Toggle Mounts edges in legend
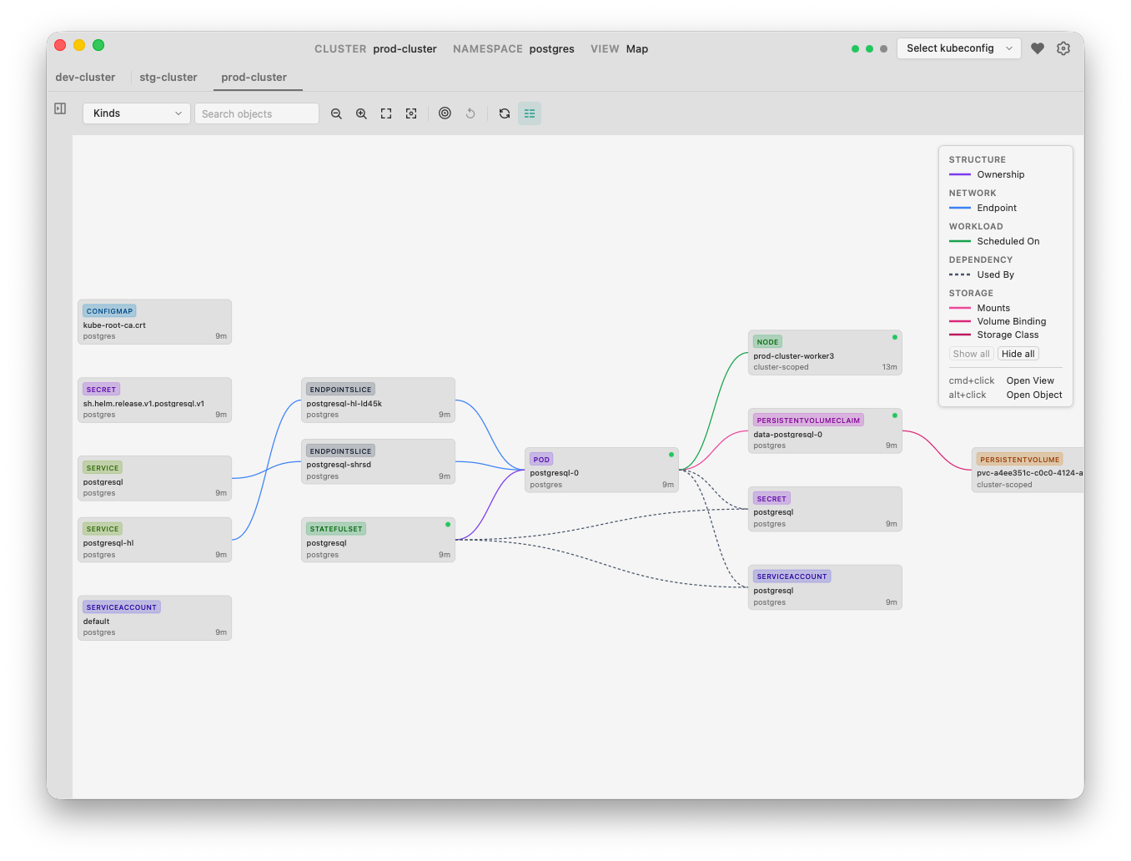The image size is (1131, 861). [x=980, y=308]
